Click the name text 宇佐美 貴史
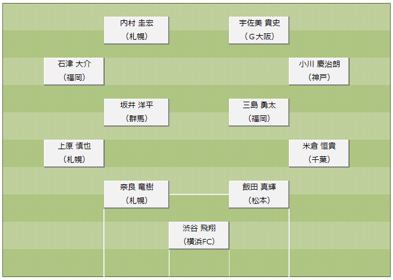 (259, 23)
